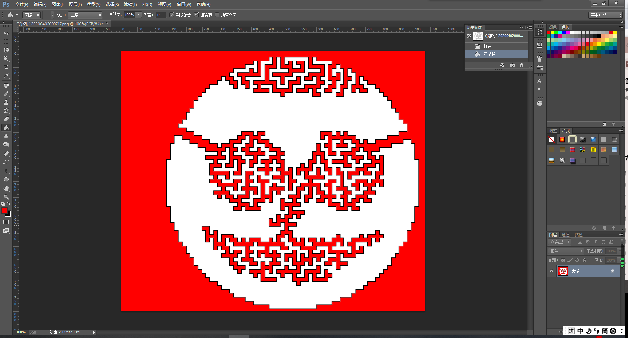Viewport: 628px width, 338px height.
Task: Open the 文件(F) menu
Action: tap(21, 4)
